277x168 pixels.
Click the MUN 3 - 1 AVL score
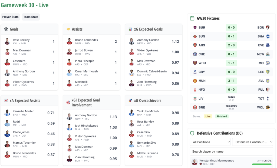pos(231,81)
